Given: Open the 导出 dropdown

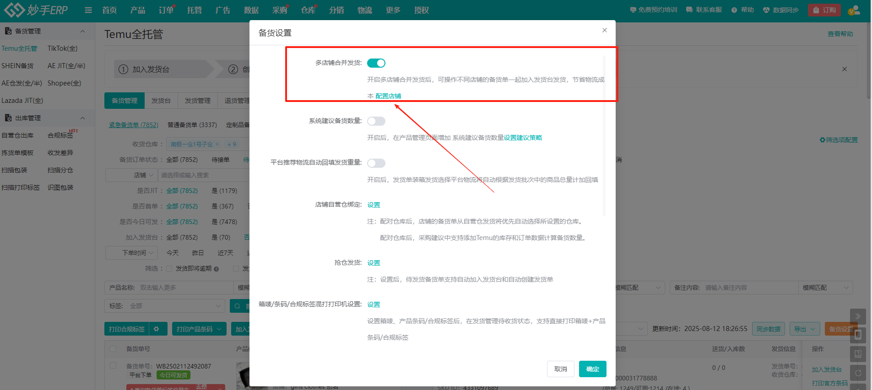Looking at the screenshot, I should tap(805, 329).
